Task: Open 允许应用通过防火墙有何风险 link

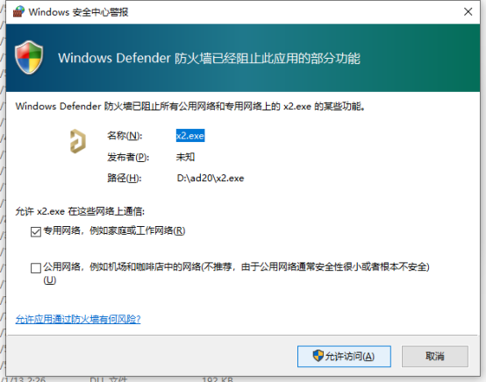Action: (78, 319)
